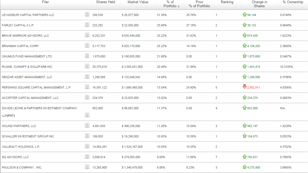This screenshot has height=173, width=308.
Task: Sort by Ranking column header
Action: [x=227, y=2]
